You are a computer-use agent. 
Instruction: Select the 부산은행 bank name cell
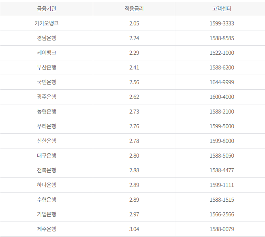(x=46, y=67)
